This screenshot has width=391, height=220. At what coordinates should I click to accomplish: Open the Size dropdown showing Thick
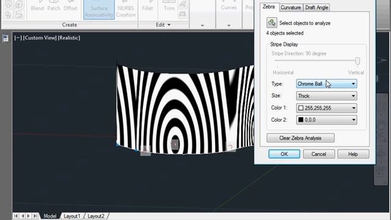click(x=326, y=96)
